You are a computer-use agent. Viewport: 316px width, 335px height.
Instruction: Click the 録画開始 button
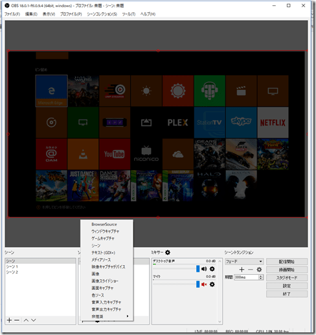pos(287,270)
